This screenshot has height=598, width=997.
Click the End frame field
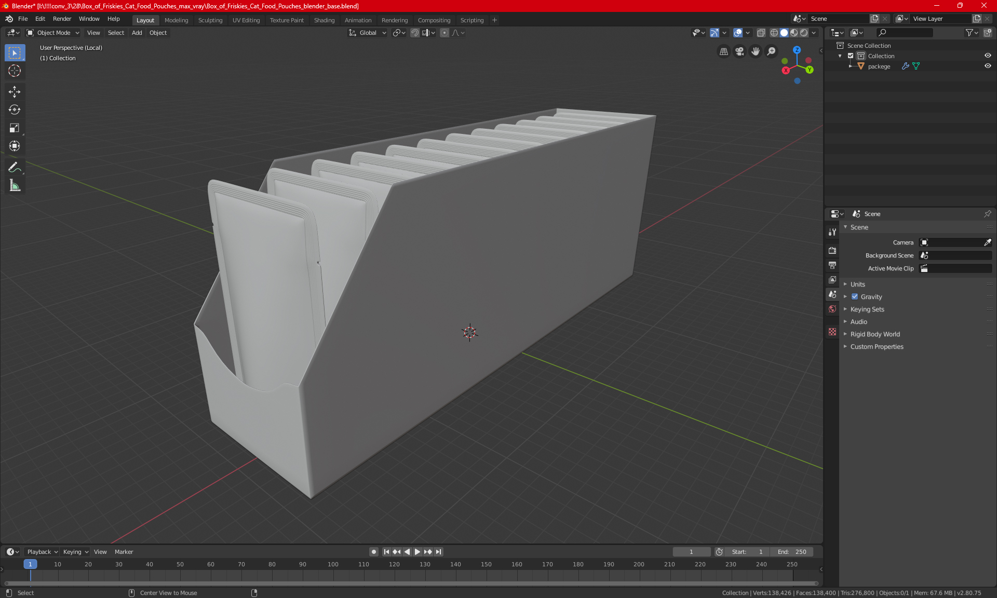[792, 552]
